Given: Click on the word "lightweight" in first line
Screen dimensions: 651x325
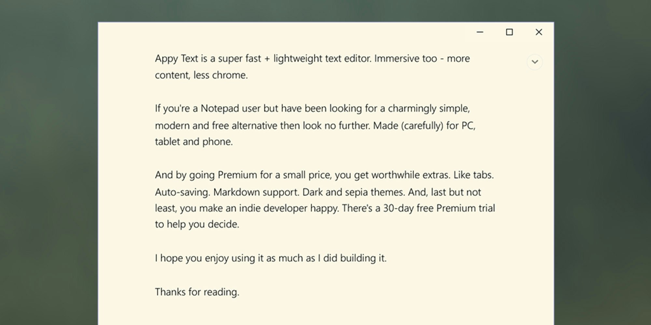Looking at the screenshot, I should [298, 59].
